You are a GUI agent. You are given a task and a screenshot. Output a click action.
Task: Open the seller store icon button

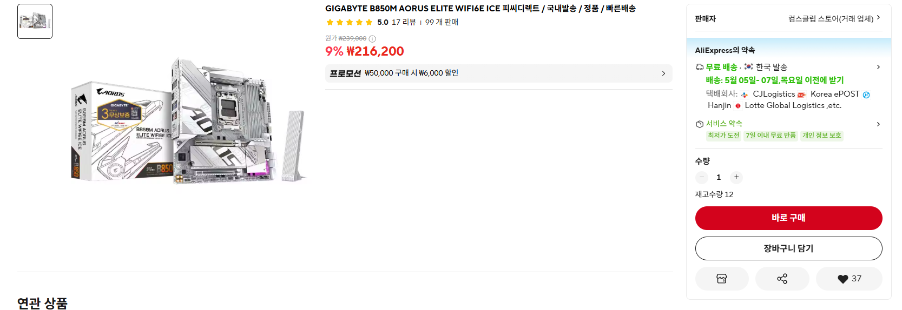pyautogui.click(x=721, y=279)
